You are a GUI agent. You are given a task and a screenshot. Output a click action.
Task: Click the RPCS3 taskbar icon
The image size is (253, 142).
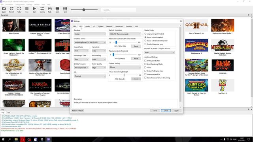(x=48, y=139)
